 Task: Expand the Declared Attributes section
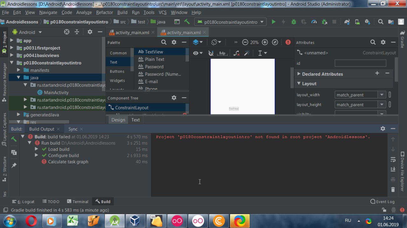(299, 74)
